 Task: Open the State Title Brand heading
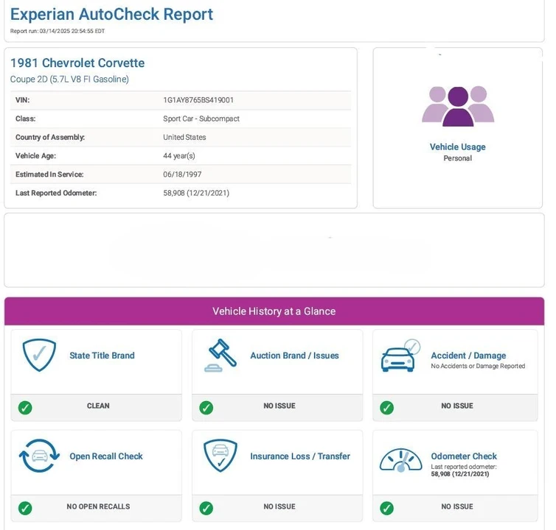pyautogui.click(x=102, y=356)
